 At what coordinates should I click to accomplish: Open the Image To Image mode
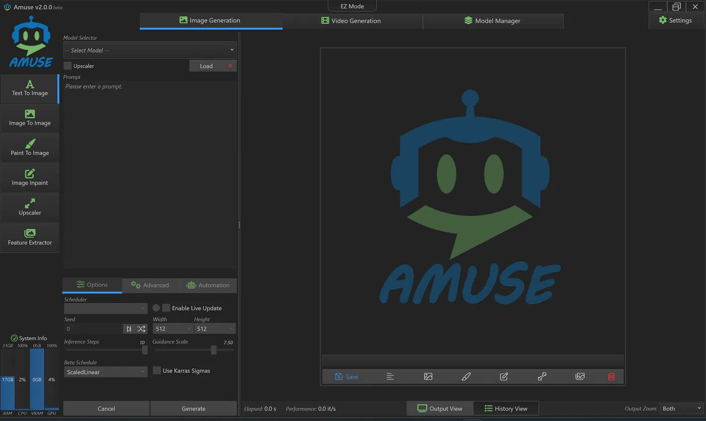(30, 118)
